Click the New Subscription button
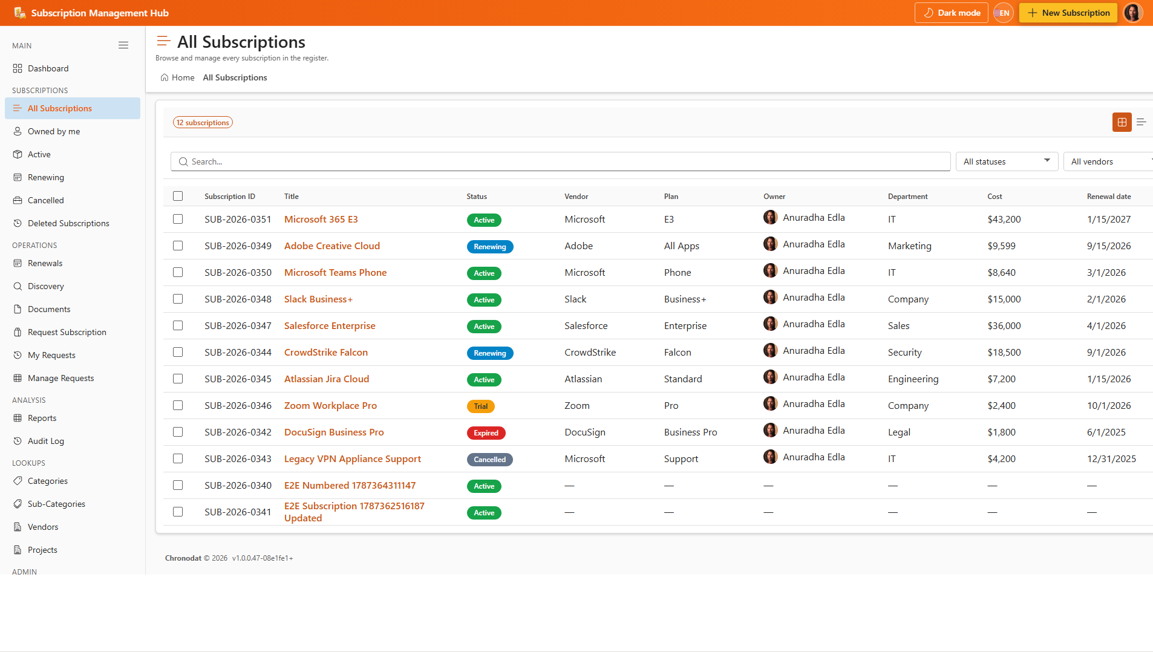Image resolution: width=1153 pixels, height=652 pixels. coord(1068,13)
